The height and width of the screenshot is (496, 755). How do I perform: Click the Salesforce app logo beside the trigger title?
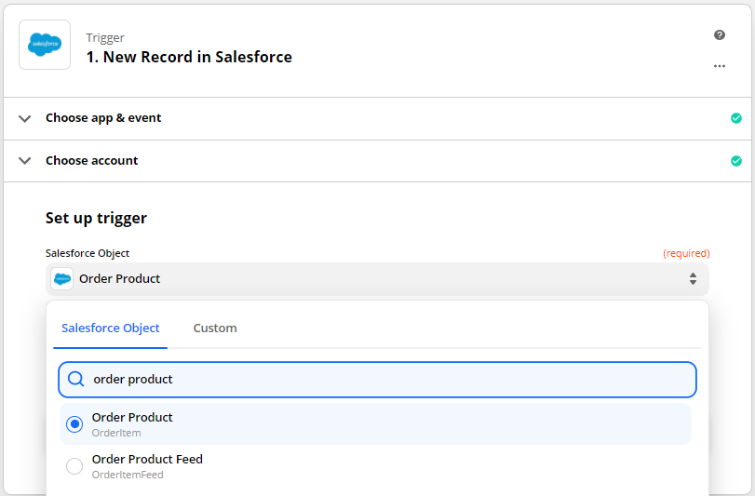click(x=45, y=45)
